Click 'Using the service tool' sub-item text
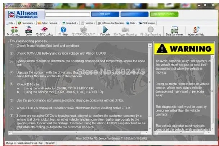219x146 pixels. [x=63, y=92]
